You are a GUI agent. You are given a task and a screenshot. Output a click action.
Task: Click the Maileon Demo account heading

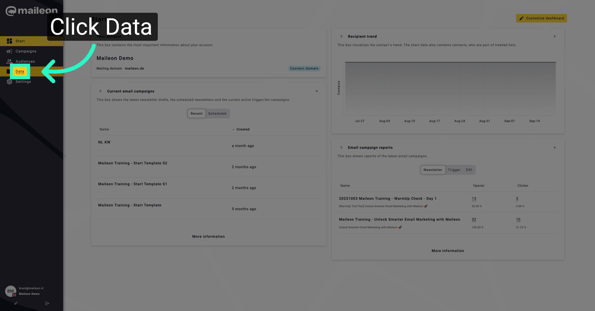pos(115,58)
